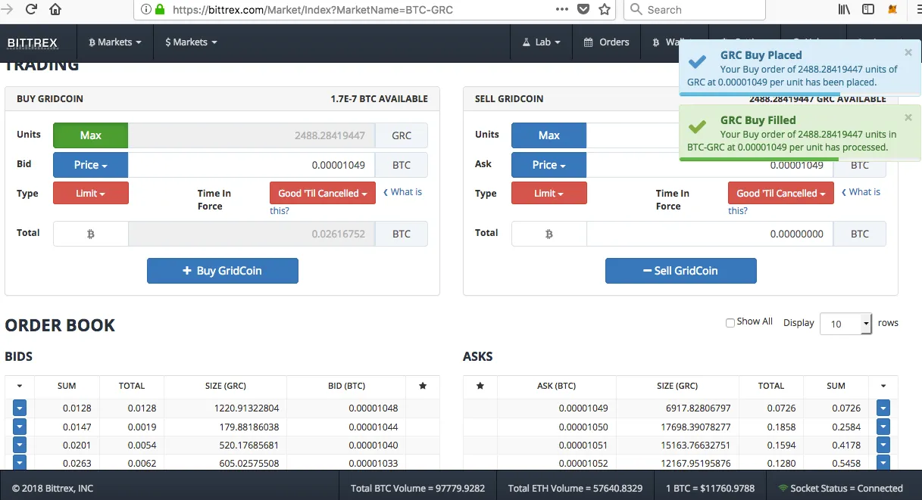The width and height of the screenshot is (922, 500).
Task: Click the star header in Bids table
Action: click(x=423, y=386)
